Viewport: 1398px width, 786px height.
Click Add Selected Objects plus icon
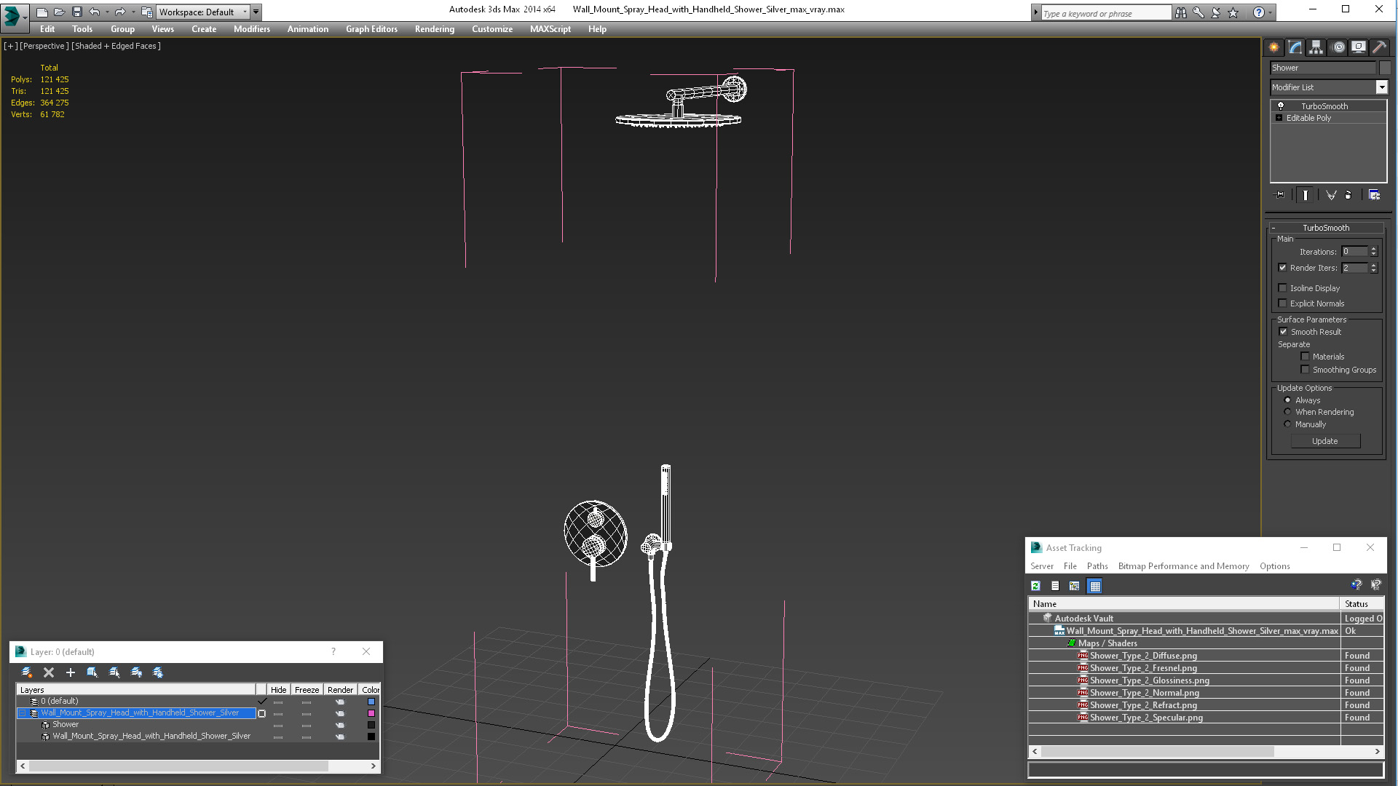pyautogui.click(x=71, y=672)
